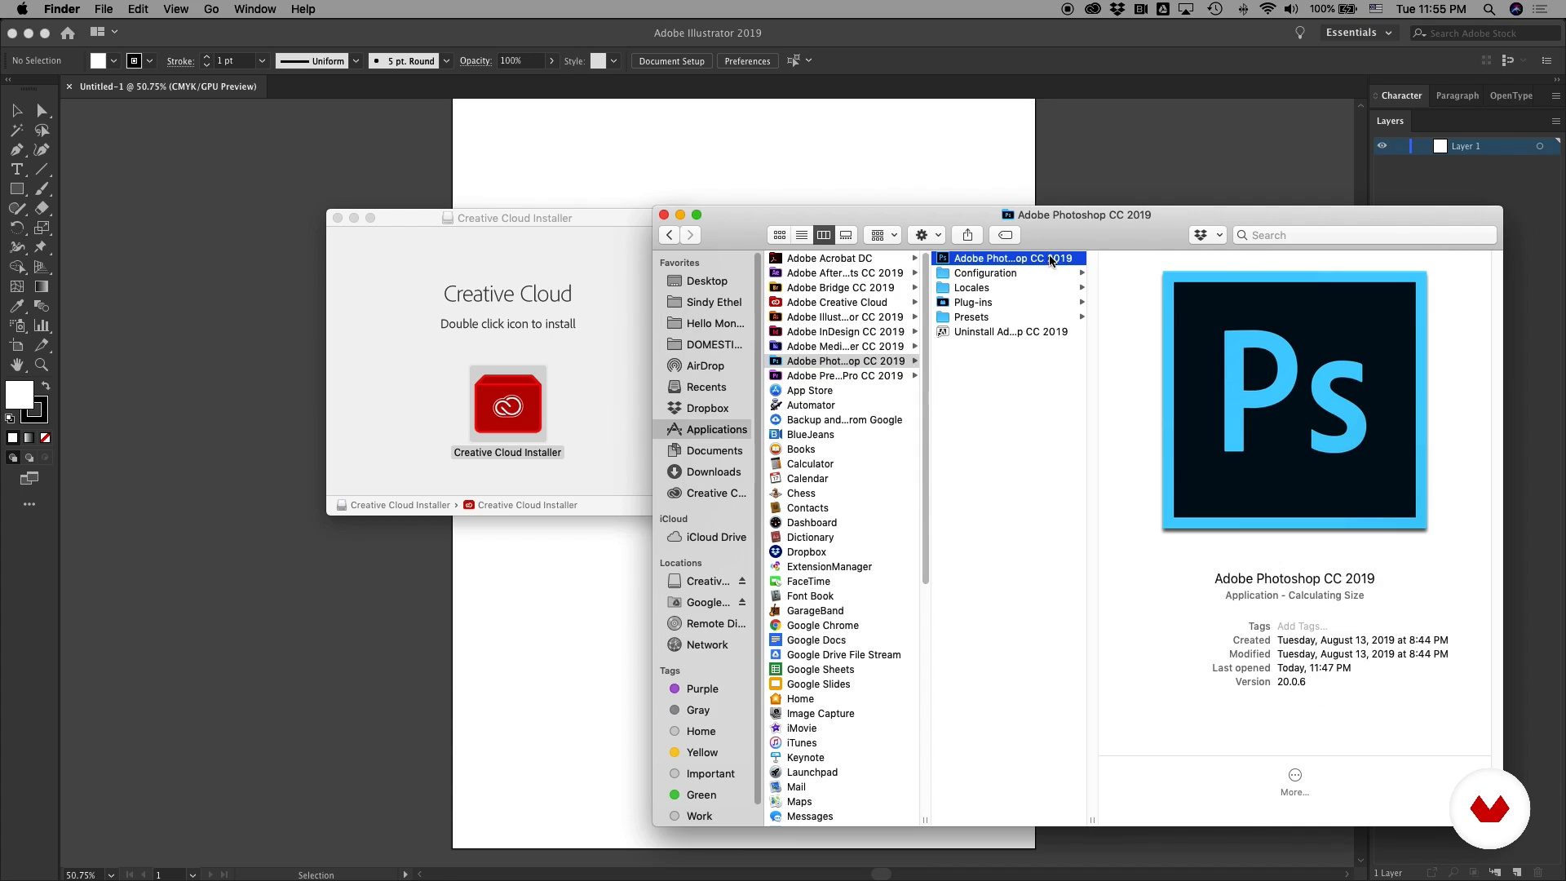Viewport: 1566px width, 881px height.
Task: Toggle the GPU Preview mode tab
Action: pos(166,86)
